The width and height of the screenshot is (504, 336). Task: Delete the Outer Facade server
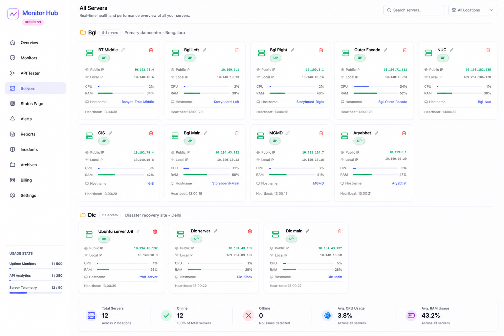[x=405, y=50]
